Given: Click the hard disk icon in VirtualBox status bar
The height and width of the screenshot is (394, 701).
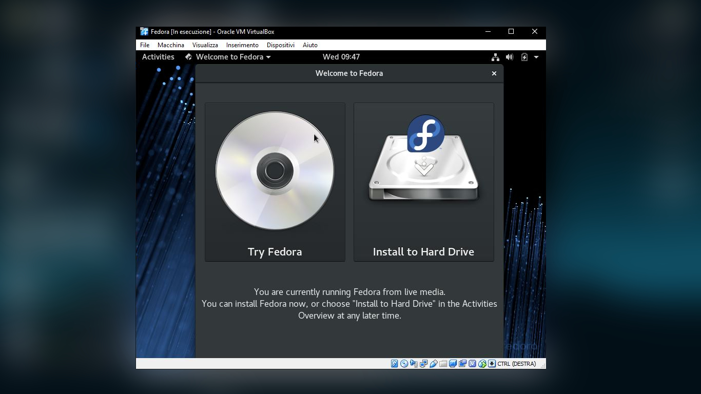Looking at the screenshot, I should tap(394, 363).
